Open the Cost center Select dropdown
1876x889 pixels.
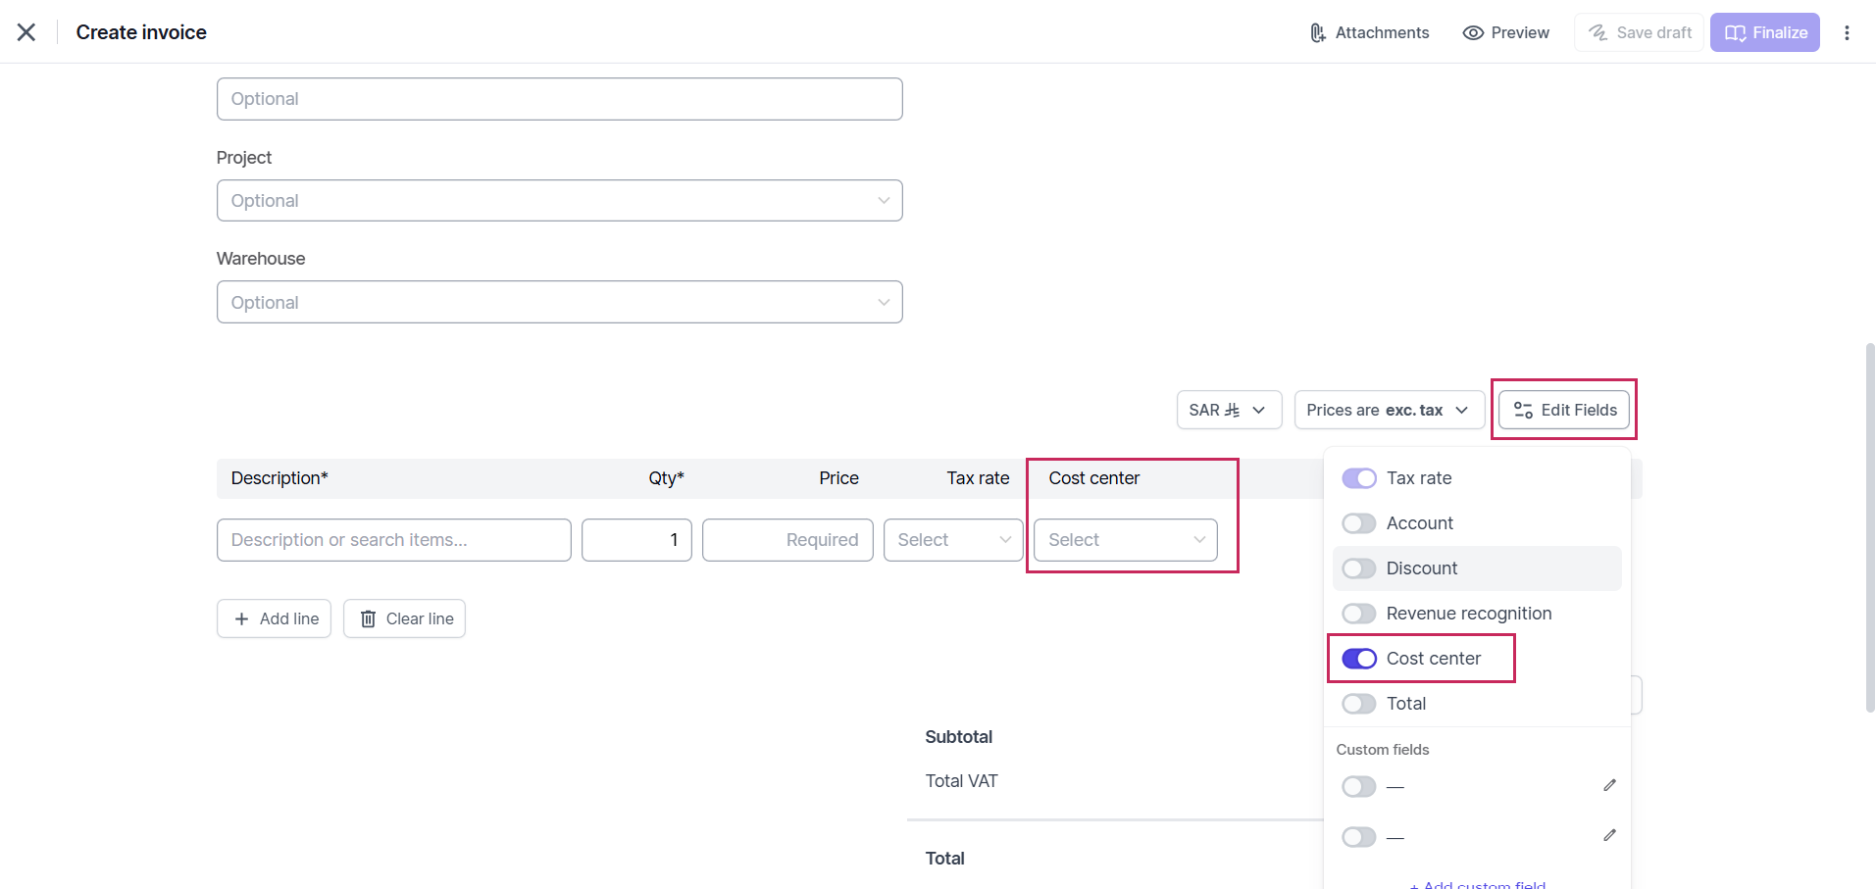point(1125,540)
